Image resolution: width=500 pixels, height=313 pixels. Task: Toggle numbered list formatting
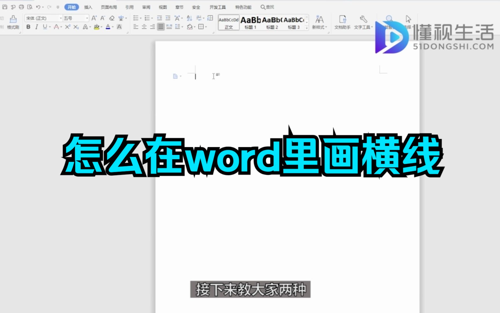[x=147, y=18]
